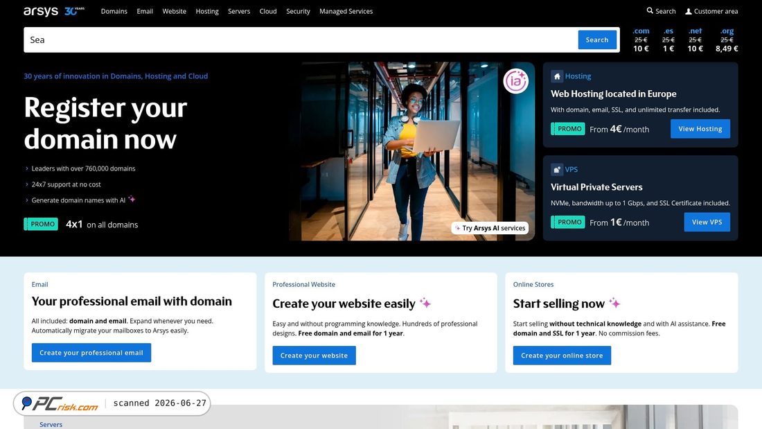Click 'Online Stores' category label
The image size is (762, 429).
533,285
